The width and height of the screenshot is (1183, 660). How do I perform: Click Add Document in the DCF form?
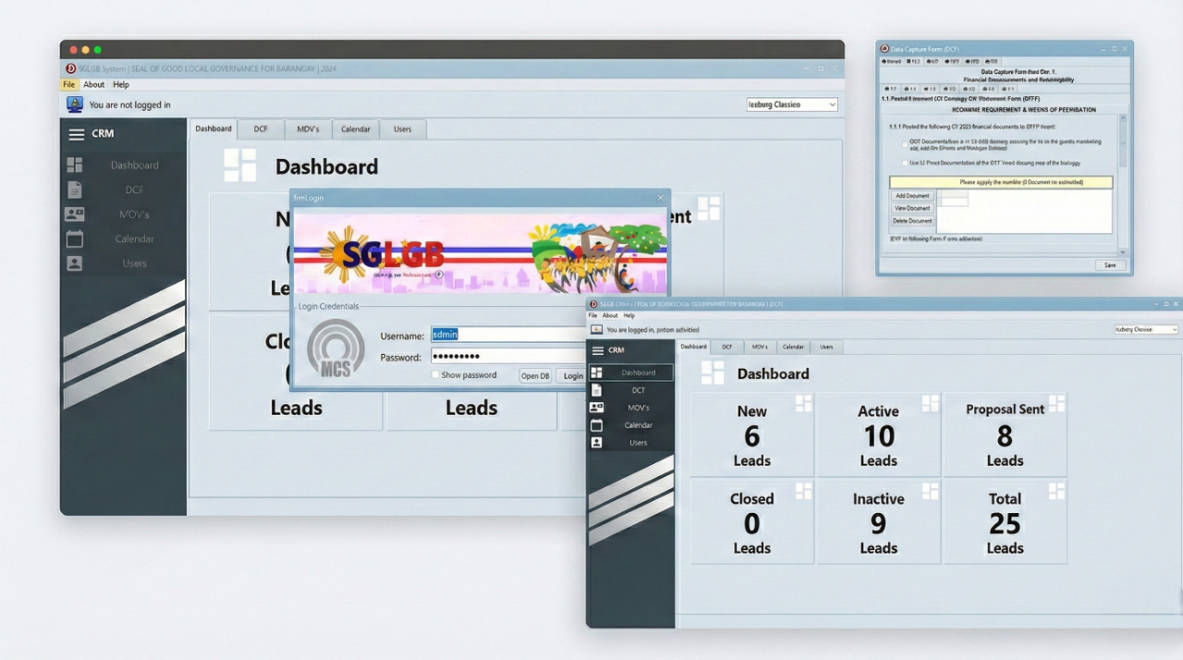pos(912,196)
